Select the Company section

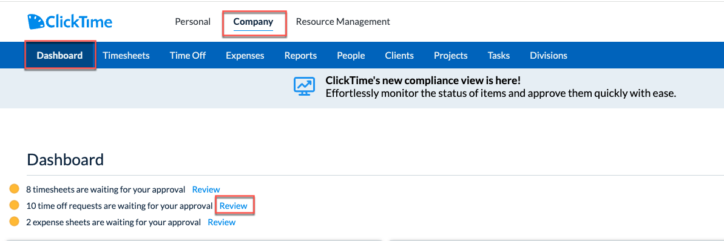point(253,22)
